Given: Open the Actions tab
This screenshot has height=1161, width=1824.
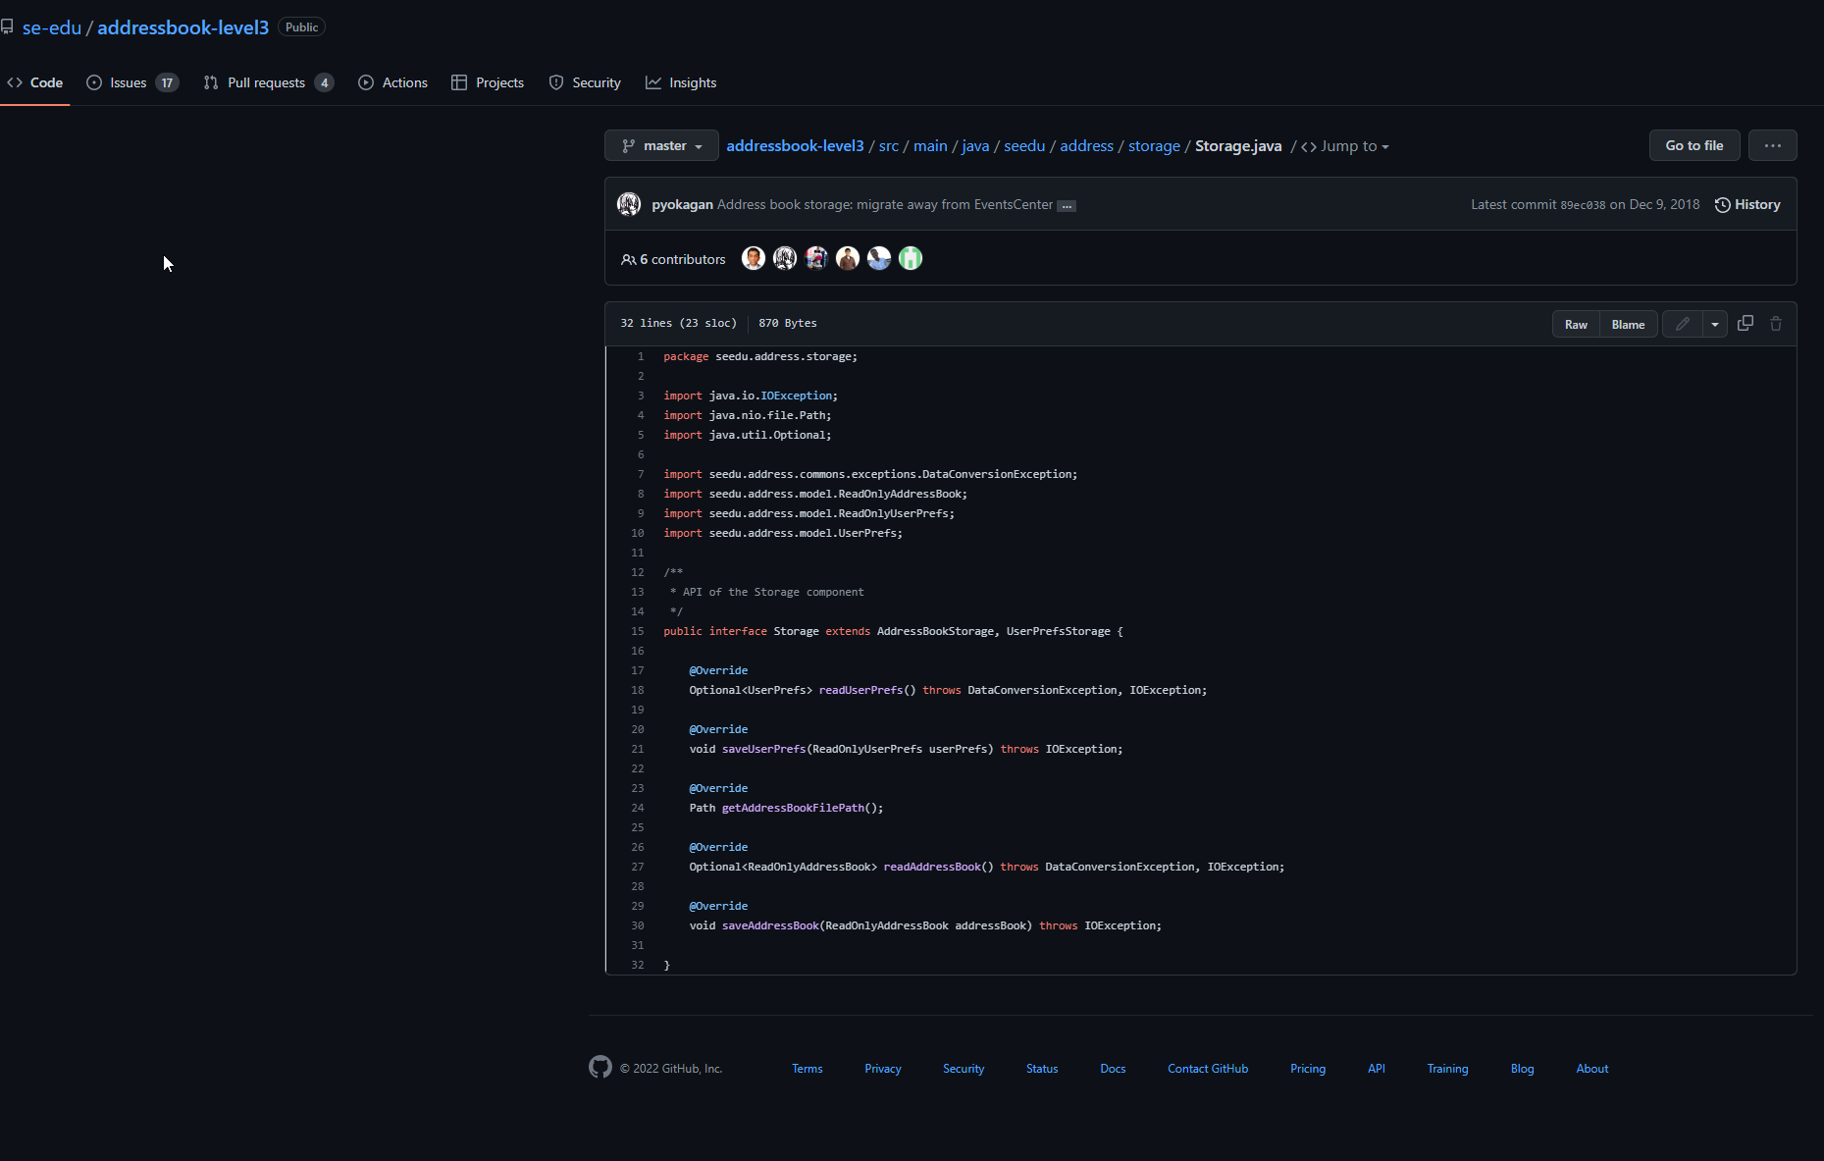Looking at the screenshot, I should pos(392,82).
